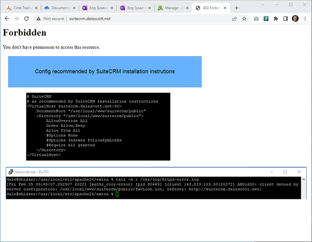312x242 pixels.
Task: Close the Time Tracker tab
Action: (36, 8)
